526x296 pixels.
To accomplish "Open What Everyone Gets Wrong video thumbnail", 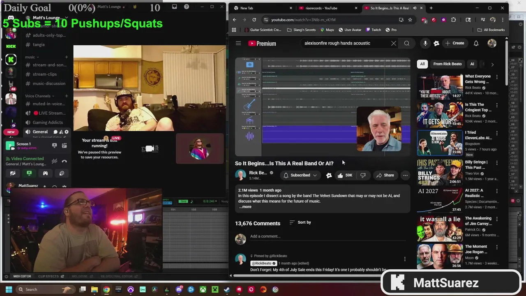I will tap(440, 87).
